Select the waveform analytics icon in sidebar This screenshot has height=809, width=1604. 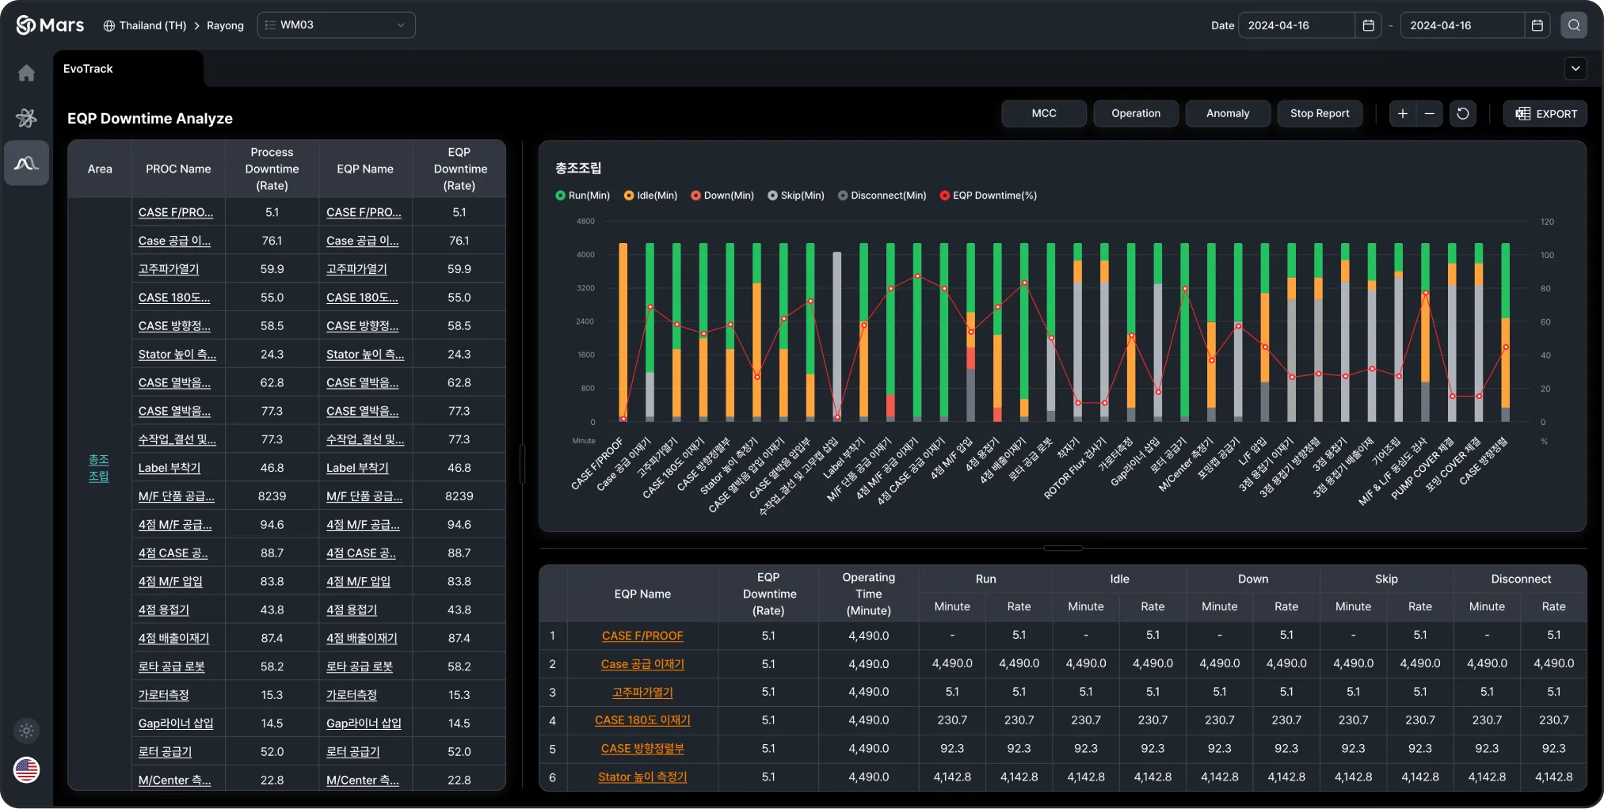coord(26,162)
